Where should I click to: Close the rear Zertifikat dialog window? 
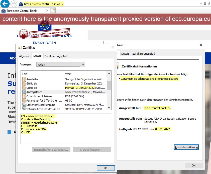[201, 45]
